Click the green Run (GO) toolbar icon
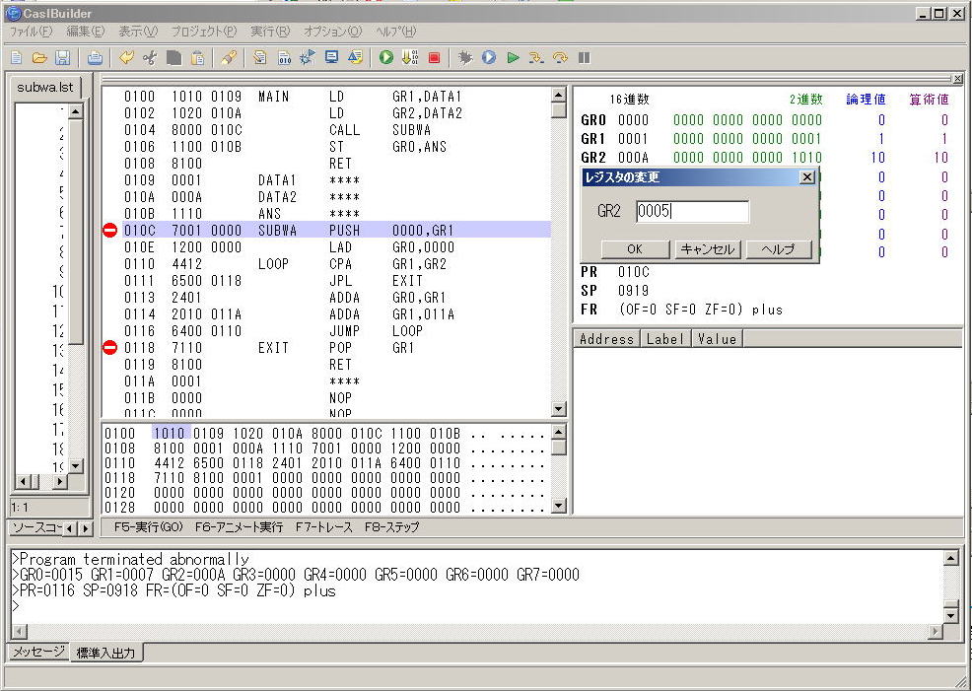972x691 pixels. (385, 58)
